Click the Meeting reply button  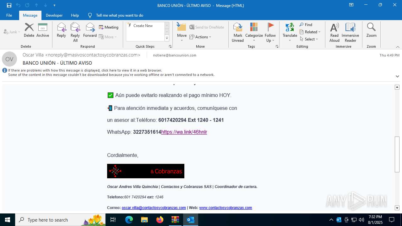point(109,27)
